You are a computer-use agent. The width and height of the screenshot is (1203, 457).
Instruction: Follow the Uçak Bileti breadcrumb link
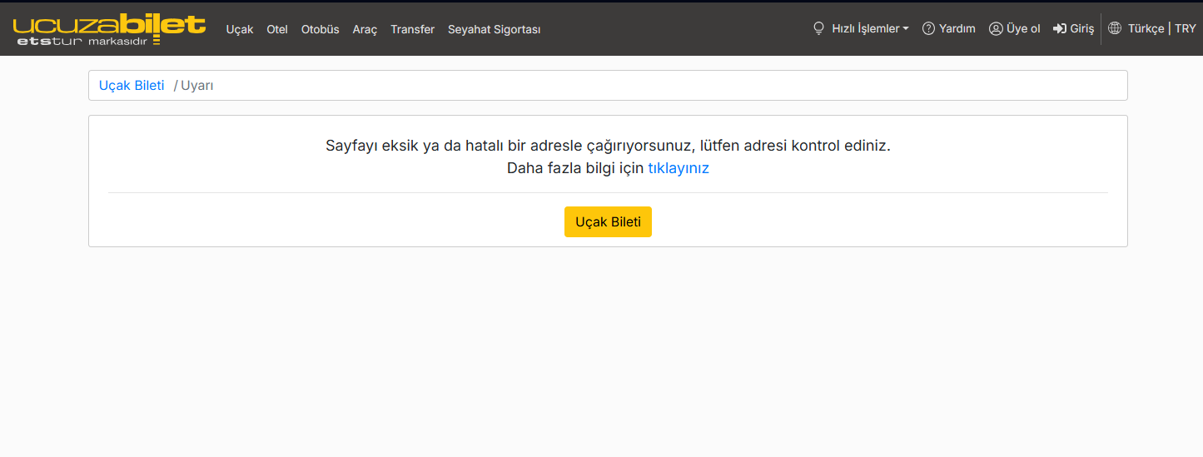(132, 85)
